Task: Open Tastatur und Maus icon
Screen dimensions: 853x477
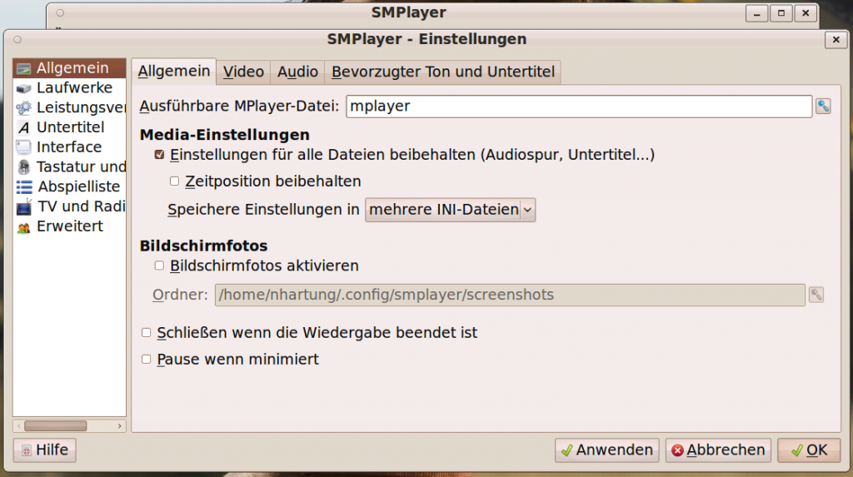Action: (x=24, y=166)
